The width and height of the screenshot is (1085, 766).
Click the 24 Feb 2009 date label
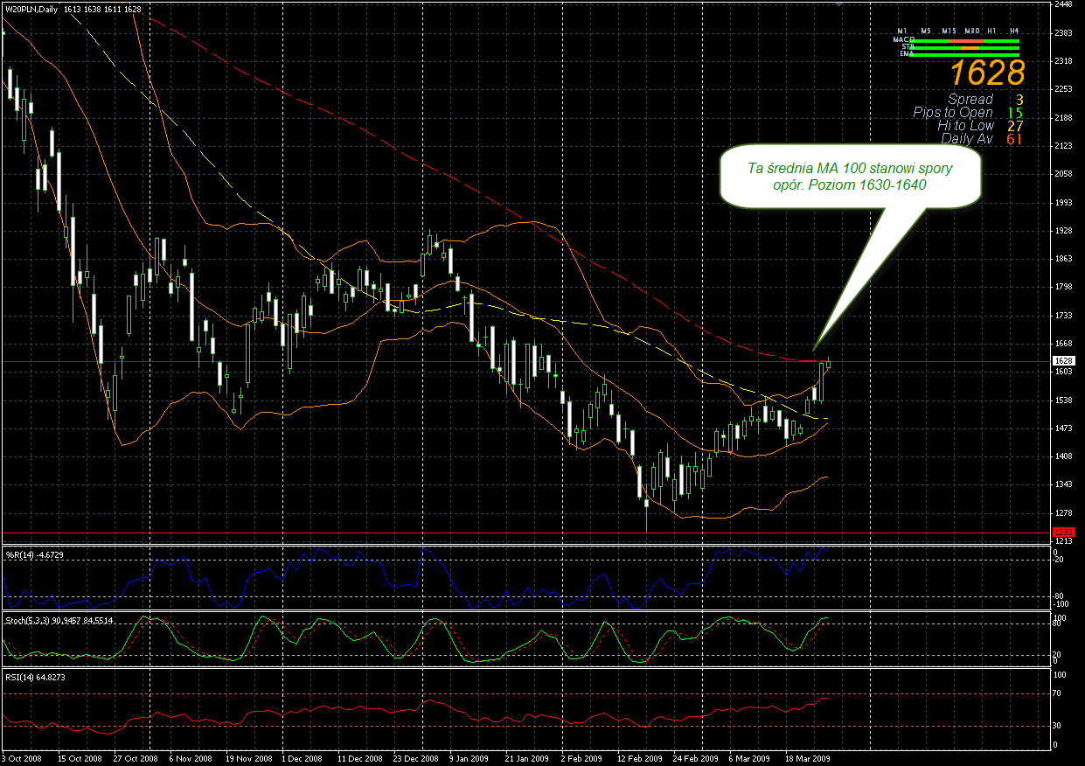click(x=696, y=759)
